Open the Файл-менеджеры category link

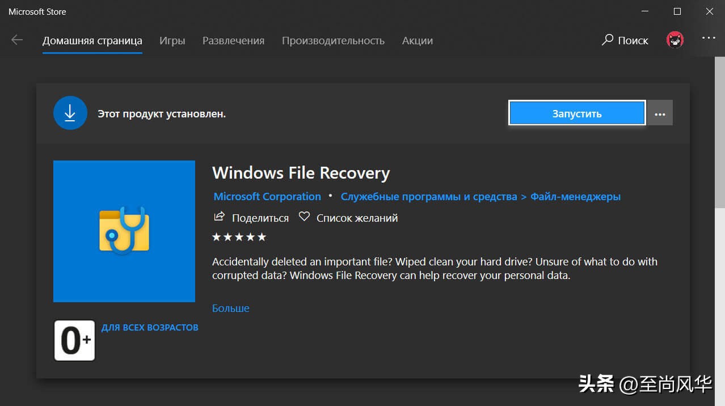coord(575,196)
